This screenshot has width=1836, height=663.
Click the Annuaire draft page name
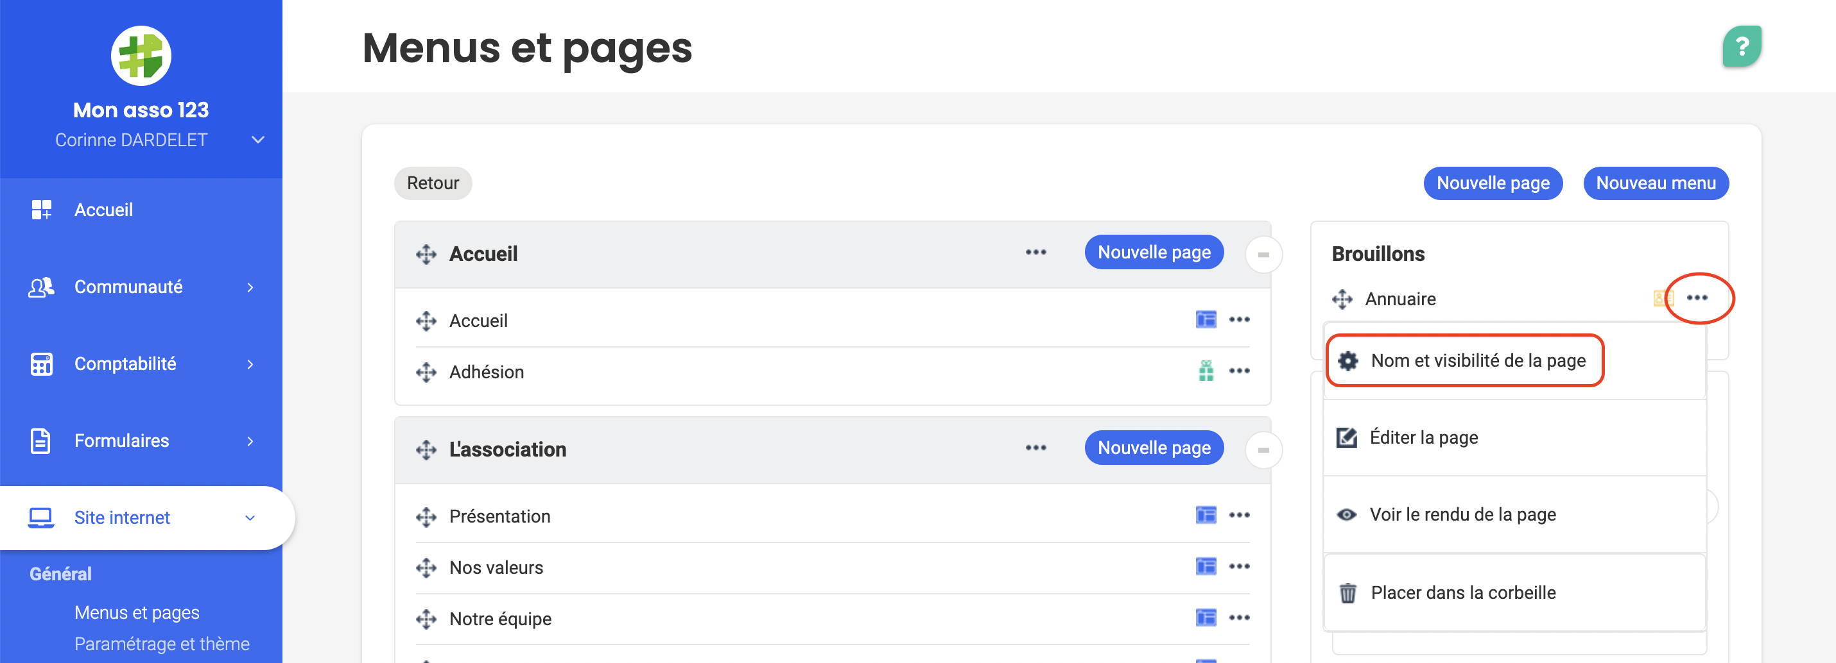point(1400,299)
